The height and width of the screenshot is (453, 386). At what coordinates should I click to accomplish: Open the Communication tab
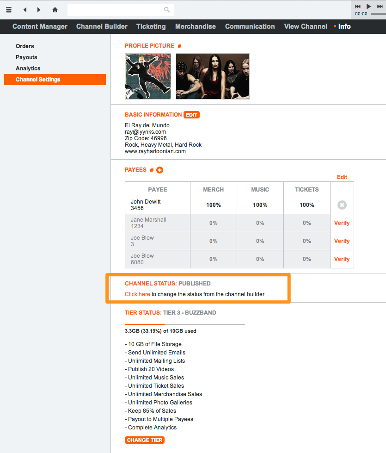(x=250, y=26)
